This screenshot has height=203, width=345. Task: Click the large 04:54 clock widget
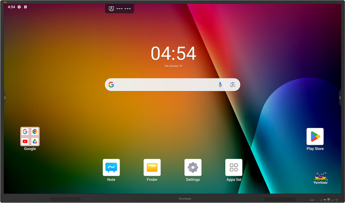[x=173, y=54]
